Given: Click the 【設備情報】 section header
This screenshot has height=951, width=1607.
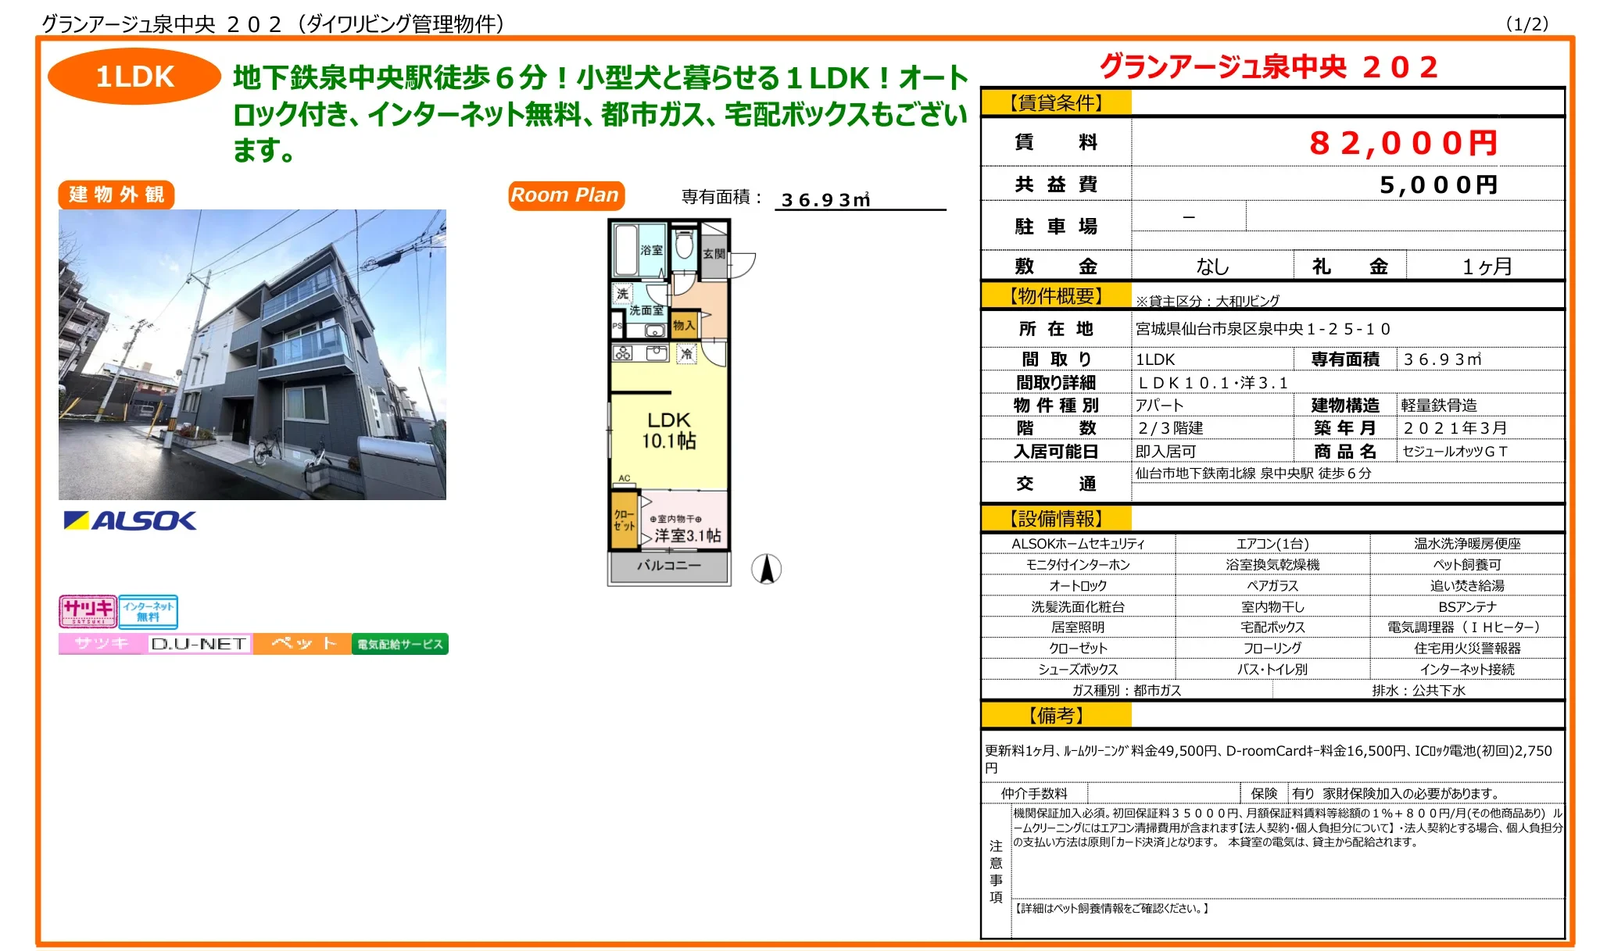Looking at the screenshot, I should click(1056, 519).
